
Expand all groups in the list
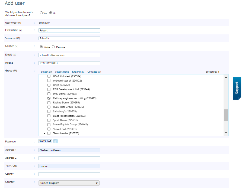click(x=78, y=71)
